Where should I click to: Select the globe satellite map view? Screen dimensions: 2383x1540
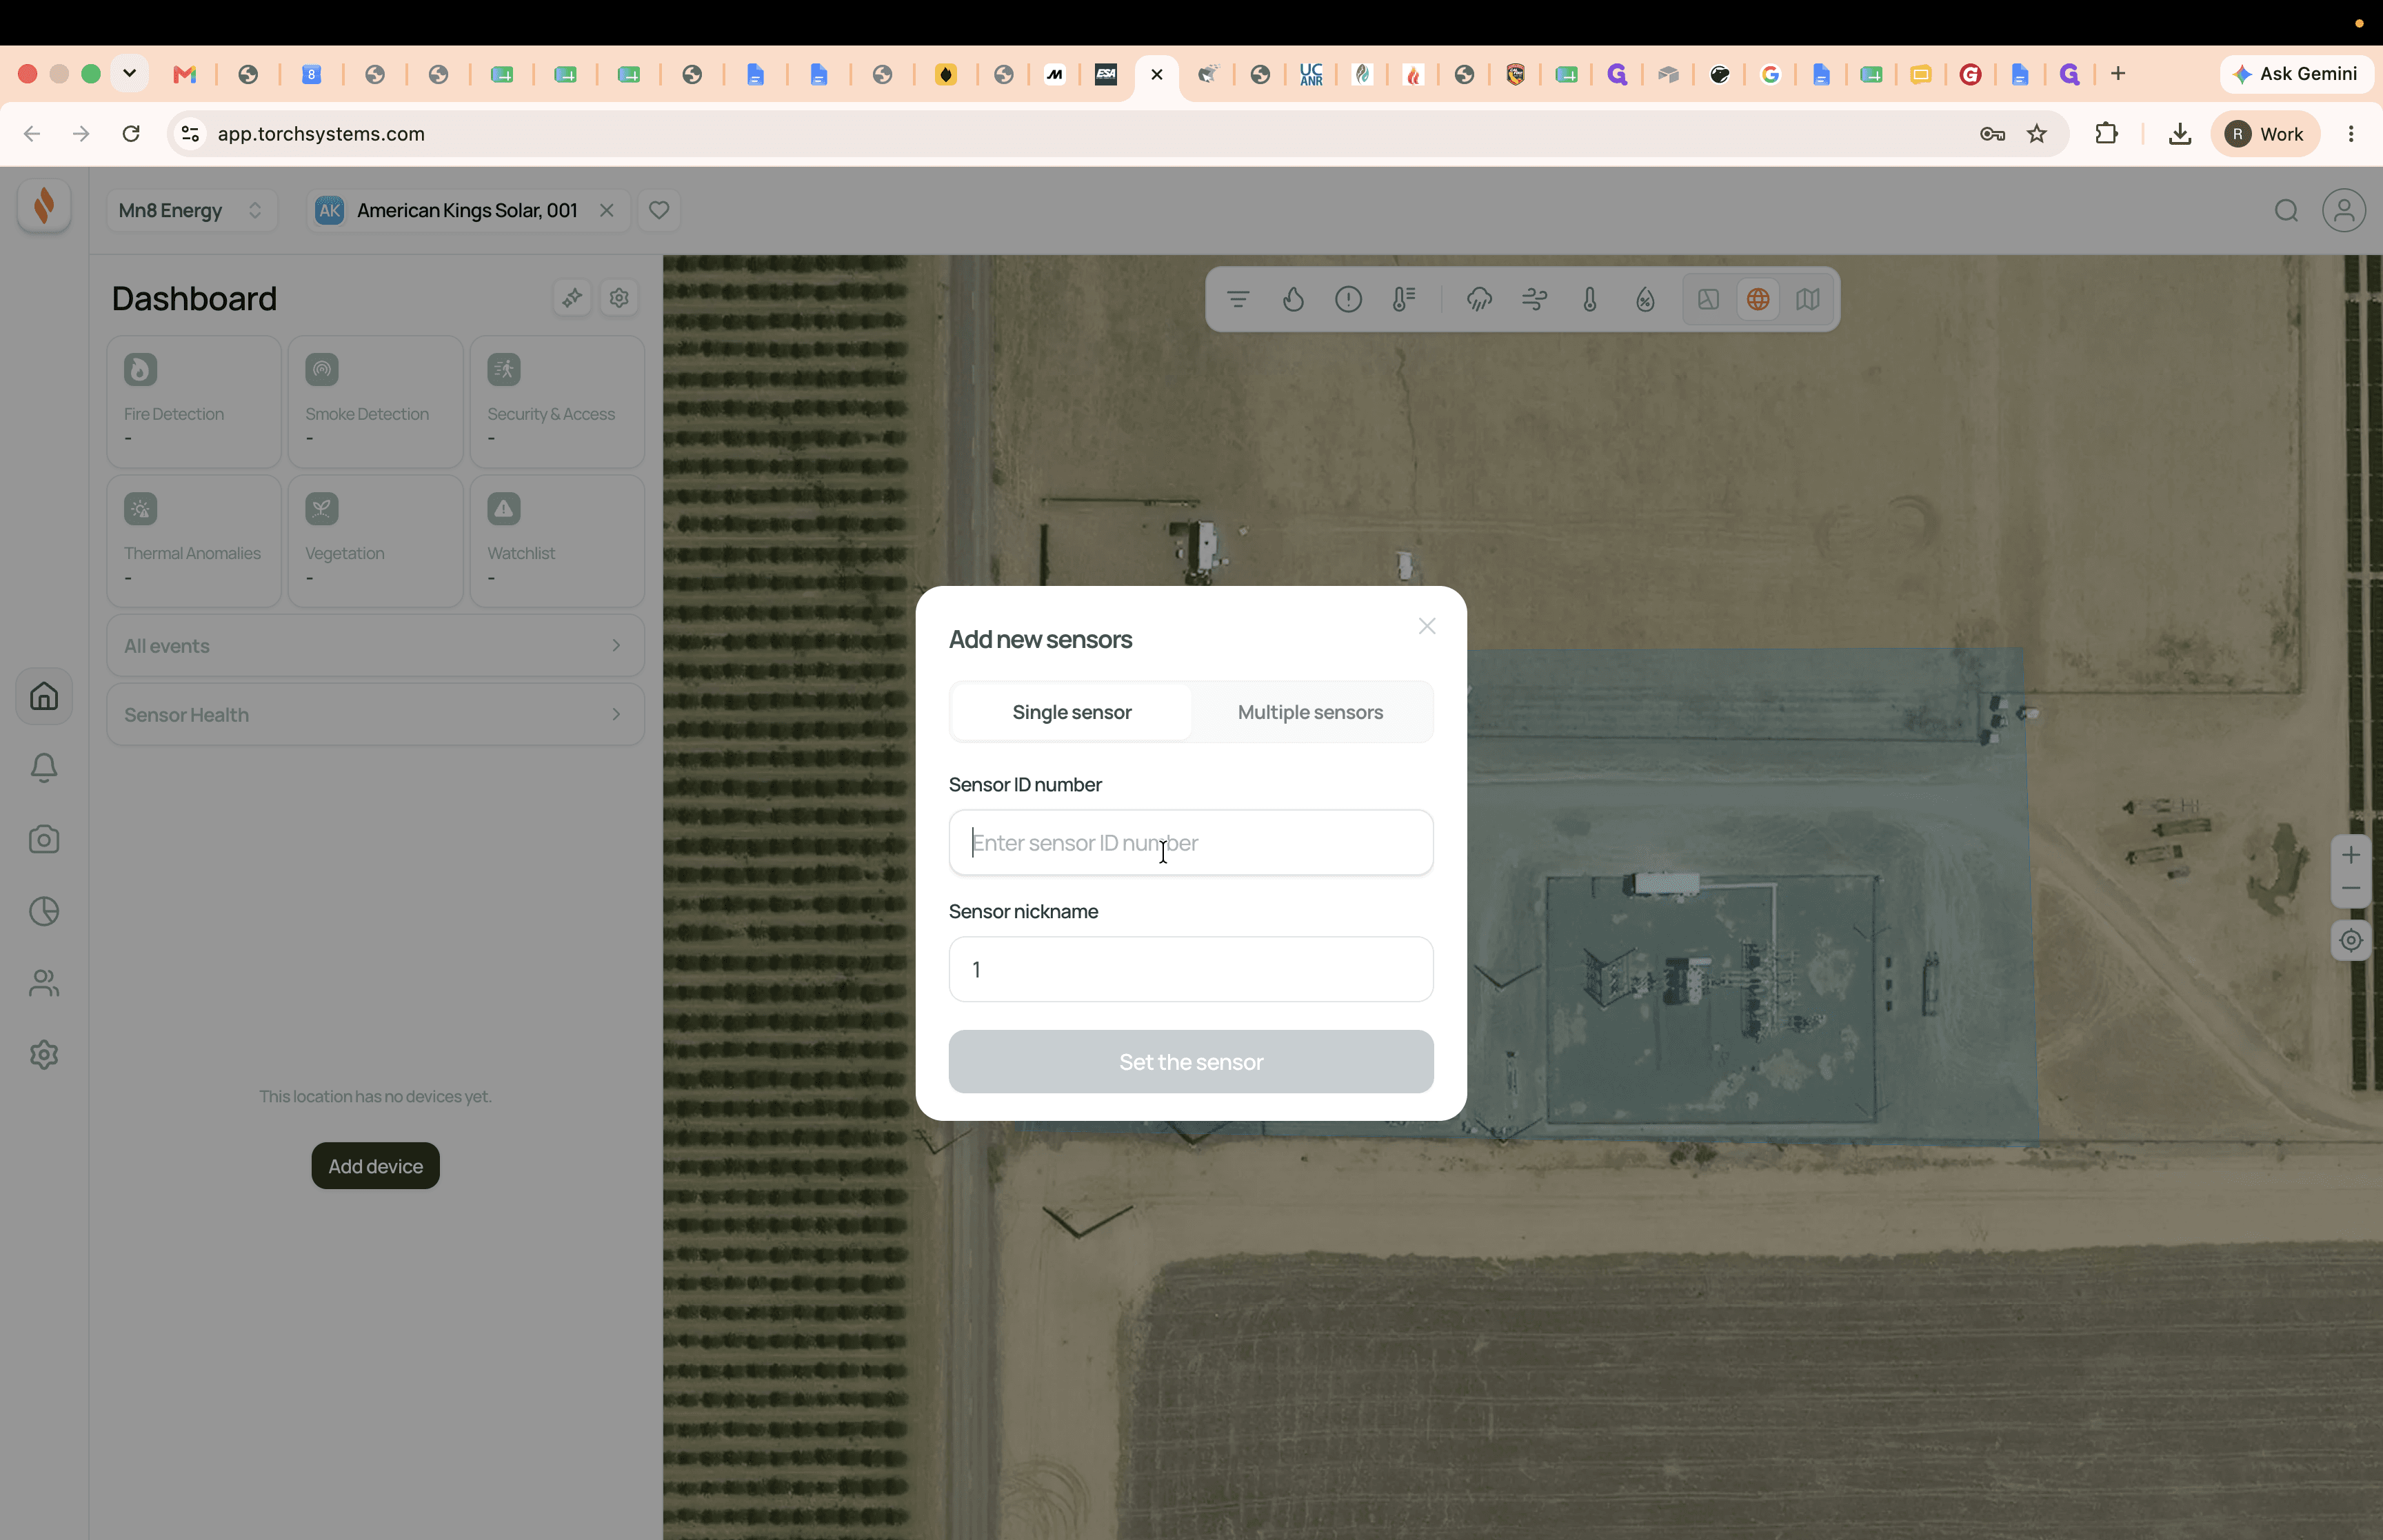pyautogui.click(x=1757, y=299)
